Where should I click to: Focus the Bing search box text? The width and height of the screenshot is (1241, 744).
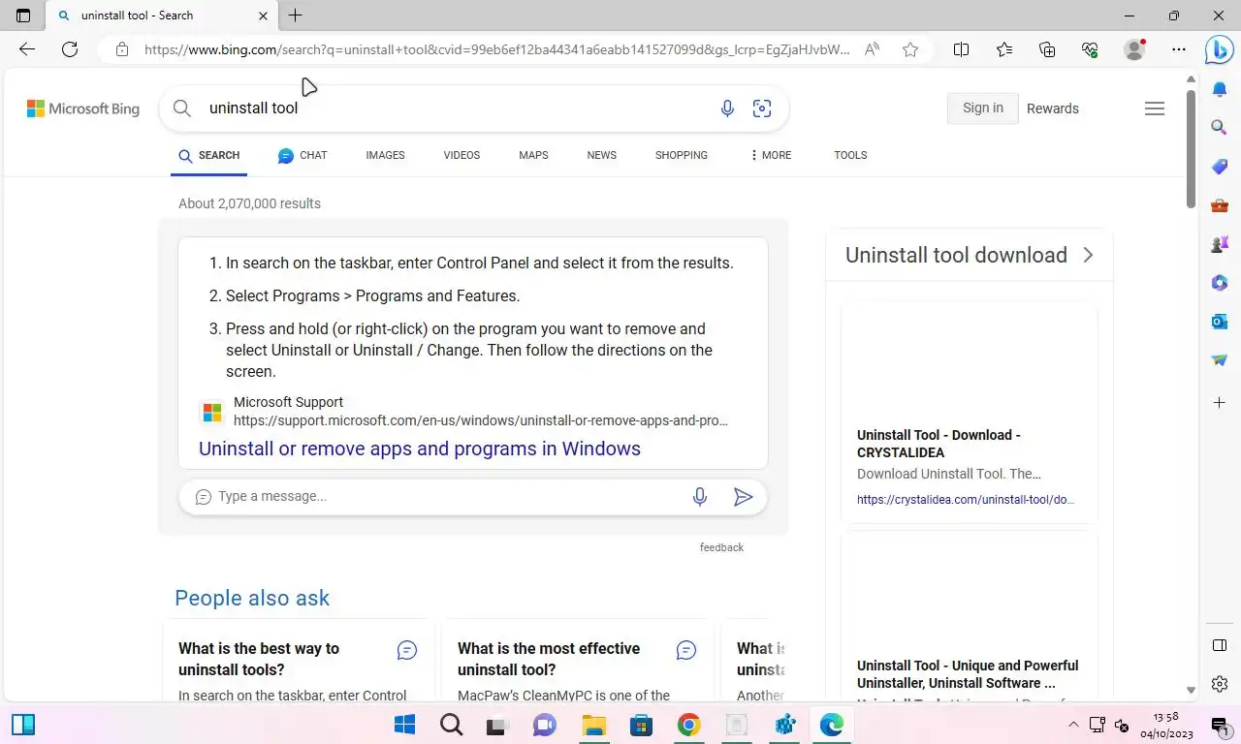(253, 108)
